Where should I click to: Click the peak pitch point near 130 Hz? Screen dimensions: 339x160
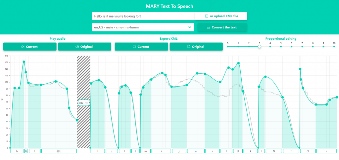(24, 62)
